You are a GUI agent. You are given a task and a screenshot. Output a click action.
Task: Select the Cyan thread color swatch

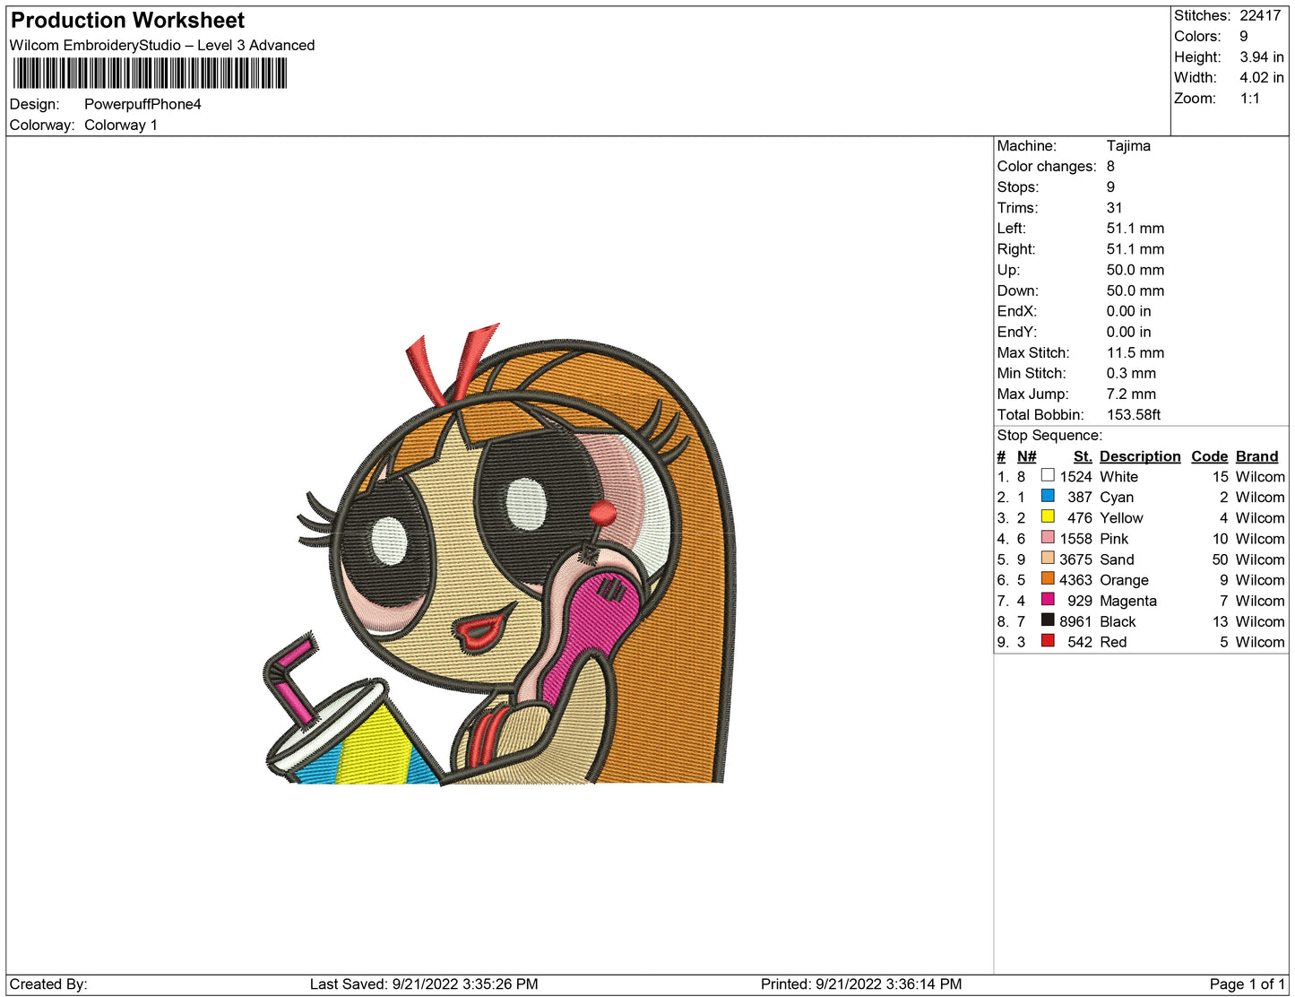coord(1048,496)
